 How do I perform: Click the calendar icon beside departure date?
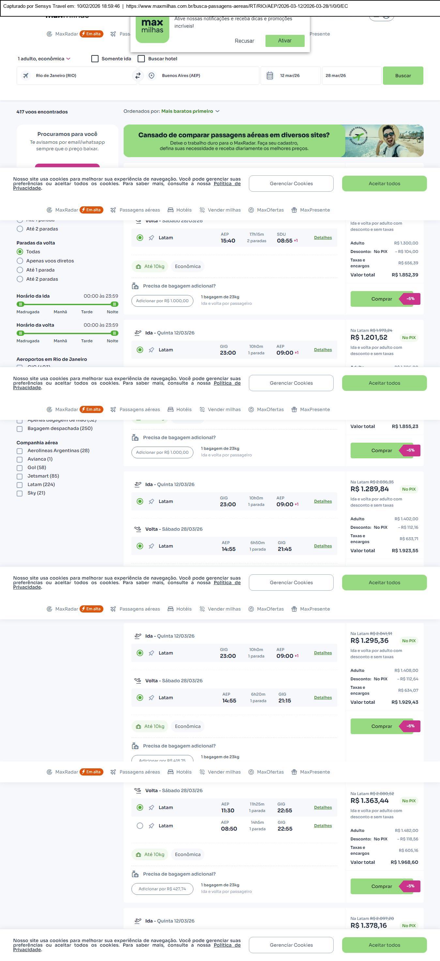tap(270, 76)
